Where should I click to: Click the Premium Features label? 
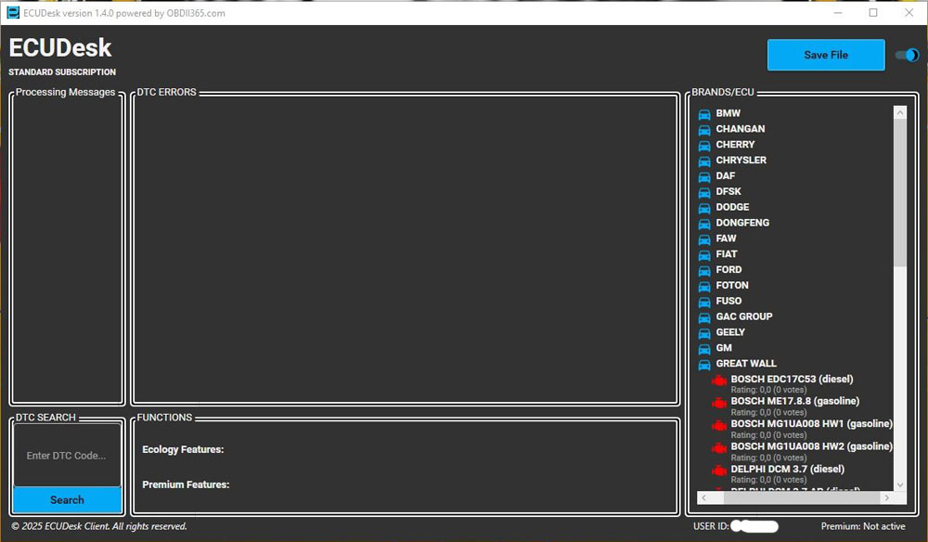point(186,484)
